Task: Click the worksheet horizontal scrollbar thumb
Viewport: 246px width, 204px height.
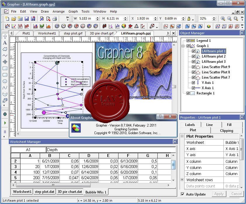Action: point(53,185)
